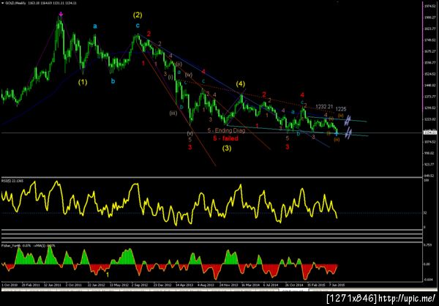Viewport: 439px width, 306px height.
Task: Select the yellow (3) wave label
Action: pos(227,149)
